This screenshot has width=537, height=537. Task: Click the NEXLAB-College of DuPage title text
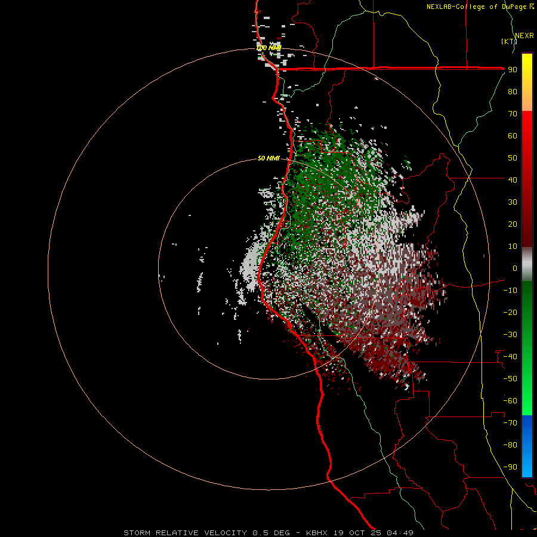tap(480, 7)
